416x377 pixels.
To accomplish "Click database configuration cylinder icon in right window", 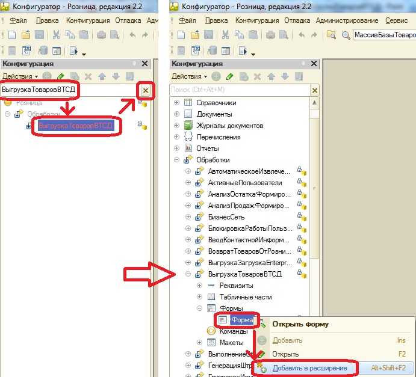I will (212, 51).
